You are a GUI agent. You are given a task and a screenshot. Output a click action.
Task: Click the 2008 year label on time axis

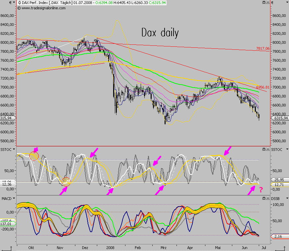[x=110, y=248]
